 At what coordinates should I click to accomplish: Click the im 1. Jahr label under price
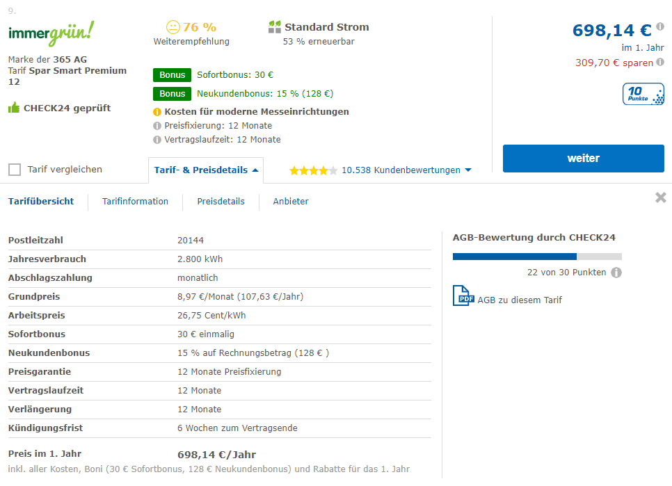643,48
